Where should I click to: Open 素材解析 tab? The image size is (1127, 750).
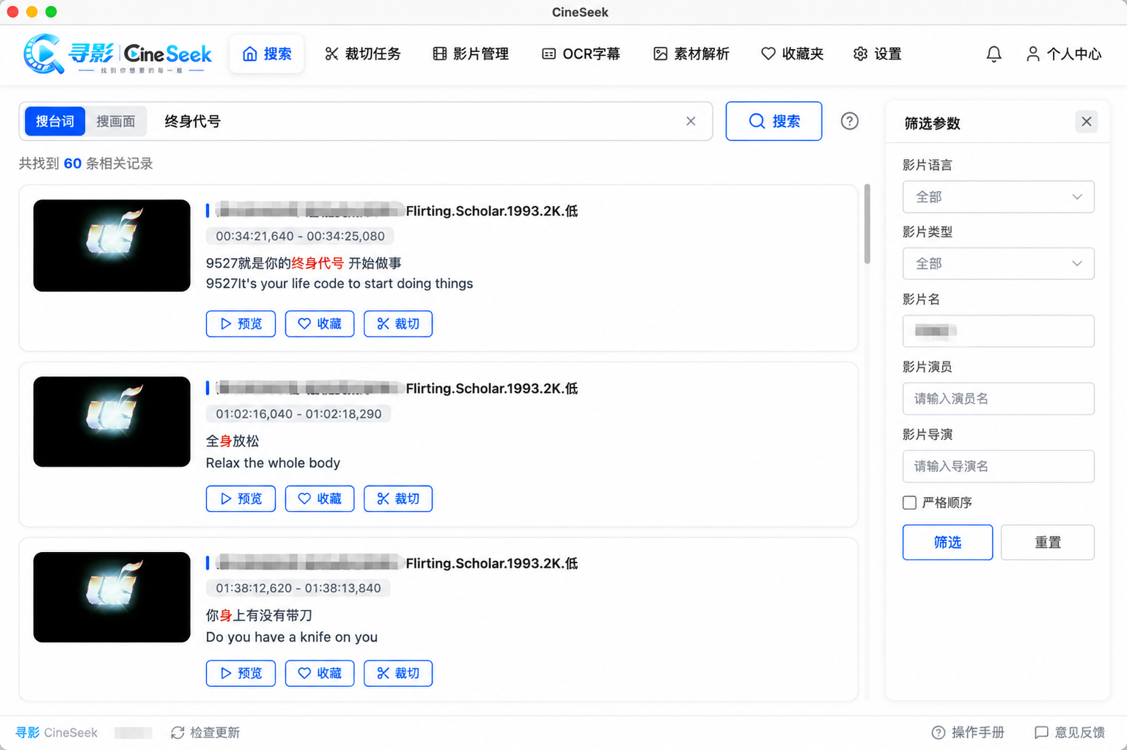coord(691,54)
